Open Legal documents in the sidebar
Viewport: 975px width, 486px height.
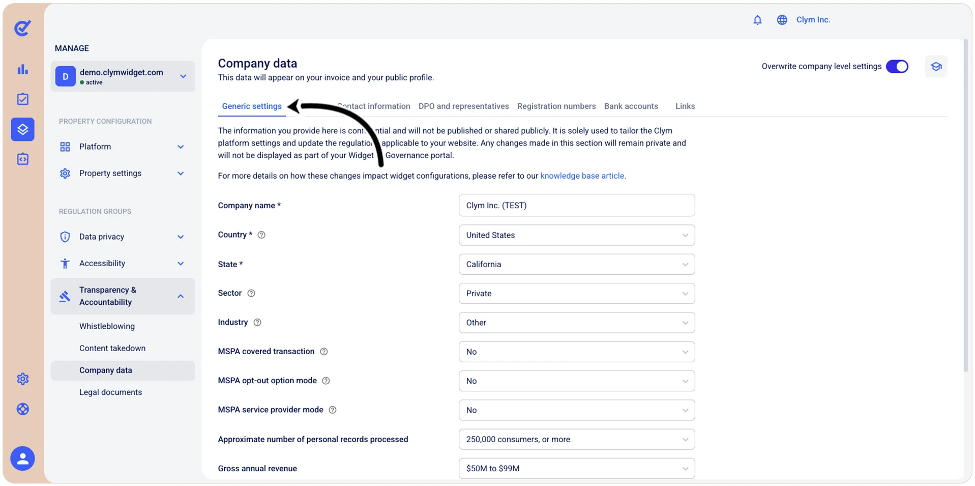(110, 392)
